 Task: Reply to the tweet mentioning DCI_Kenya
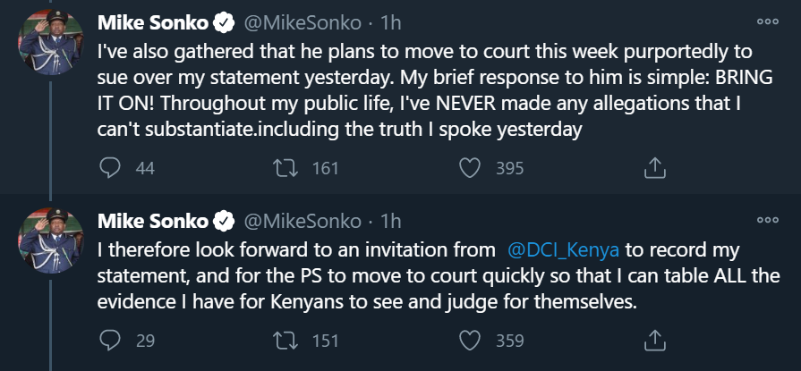click(x=110, y=340)
